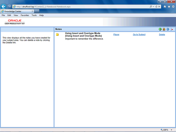This screenshot has height=132, width=176.
Task: Maximize the browser window
Action: tap(165, 2)
